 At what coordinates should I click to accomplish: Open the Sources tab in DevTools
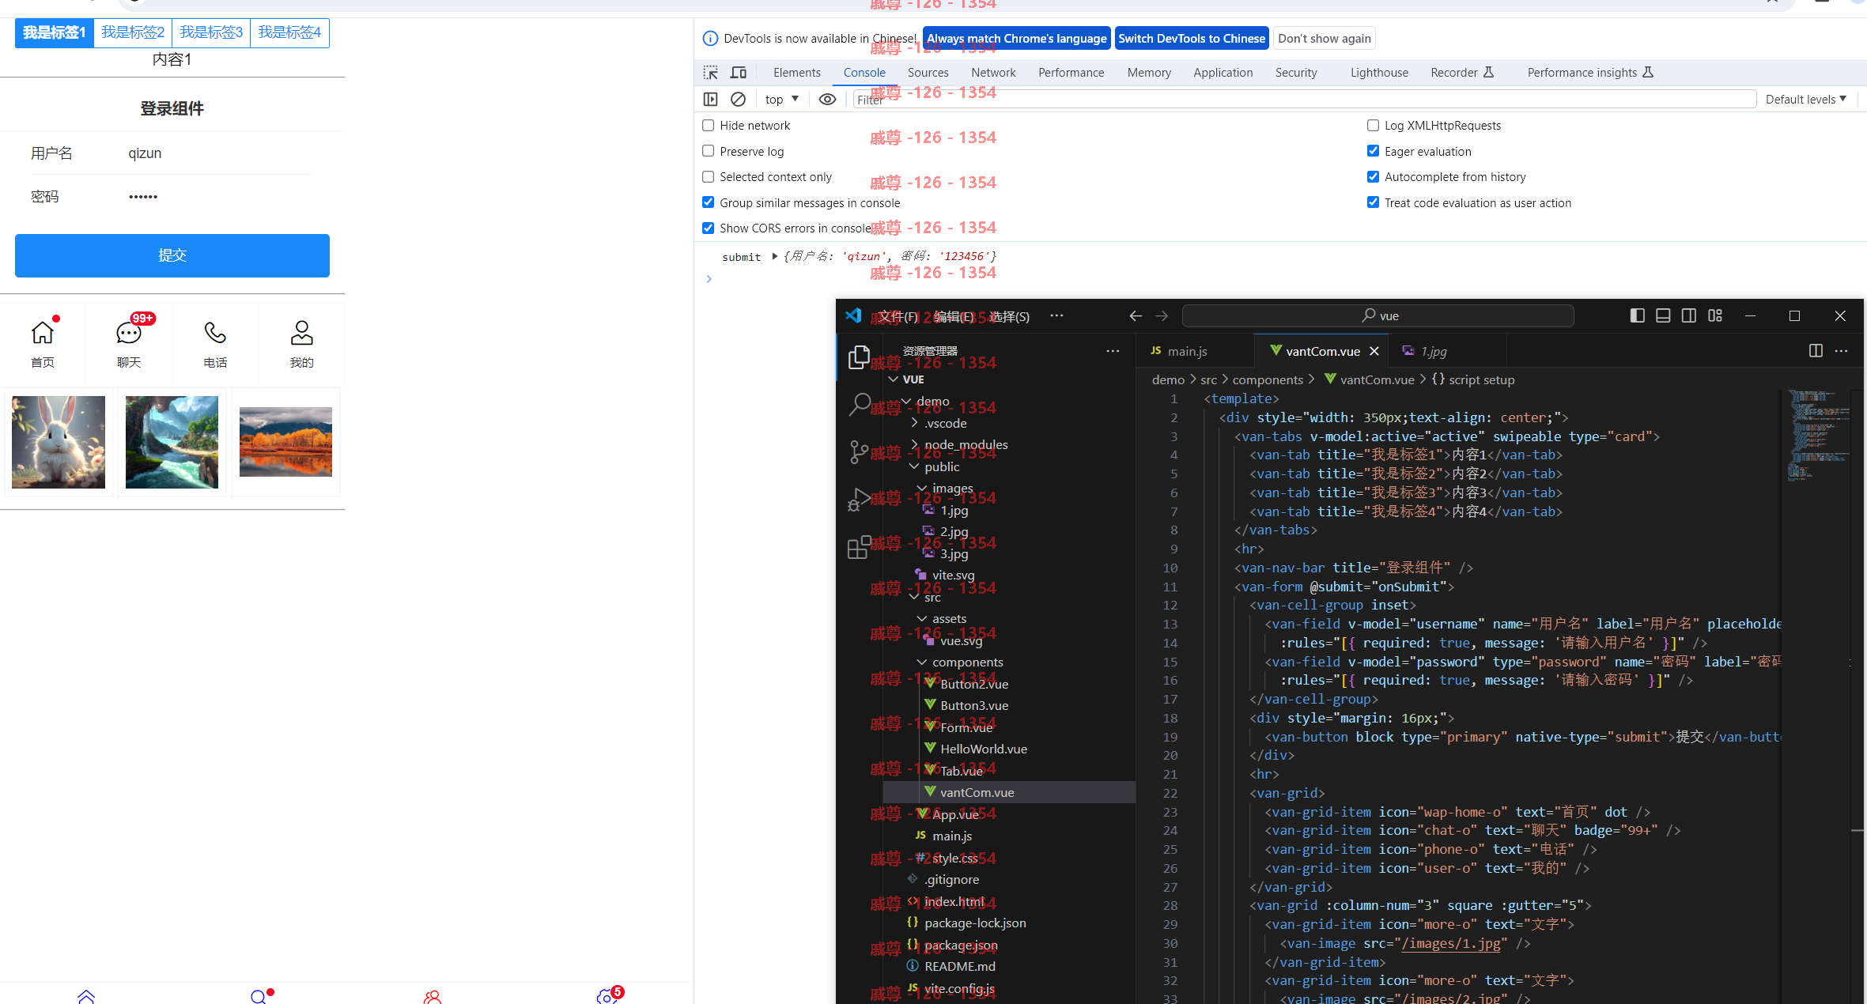click(928, 73)
